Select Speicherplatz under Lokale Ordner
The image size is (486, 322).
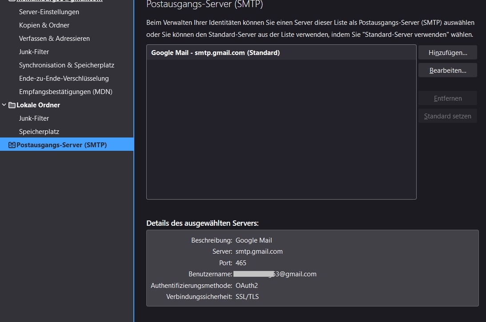click(39, 132)
